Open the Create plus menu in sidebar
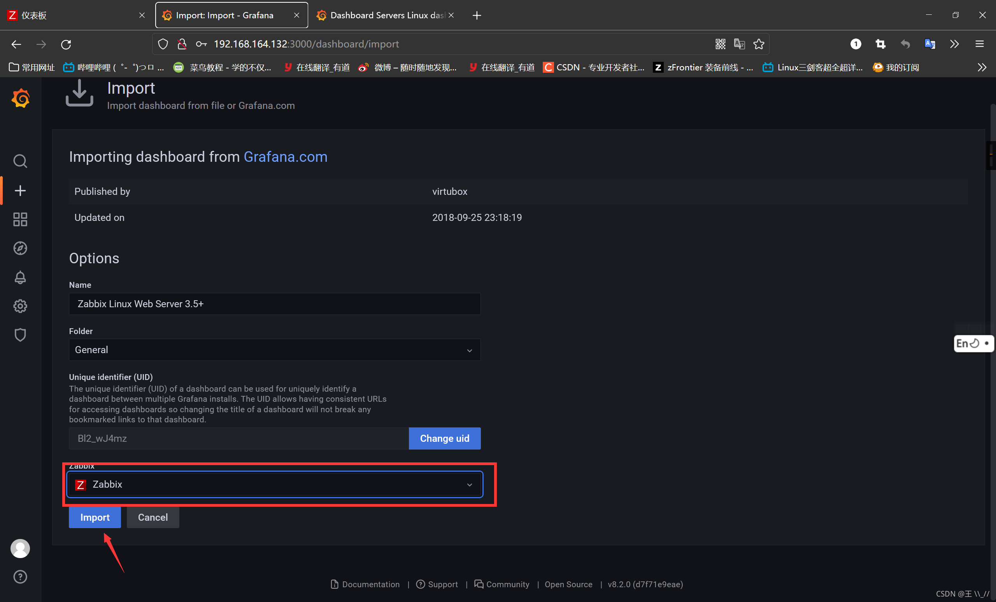 pyautogui.click(x=20, y=190)
